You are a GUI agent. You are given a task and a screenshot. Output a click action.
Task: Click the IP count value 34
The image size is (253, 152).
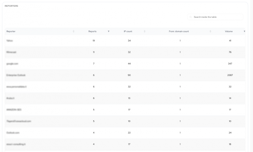(129, 40)
